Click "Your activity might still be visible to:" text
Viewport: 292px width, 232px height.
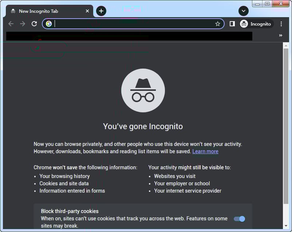click(x=190, y=167)
